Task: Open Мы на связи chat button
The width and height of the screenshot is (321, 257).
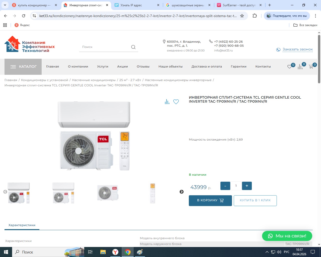Action: [287, 236]
